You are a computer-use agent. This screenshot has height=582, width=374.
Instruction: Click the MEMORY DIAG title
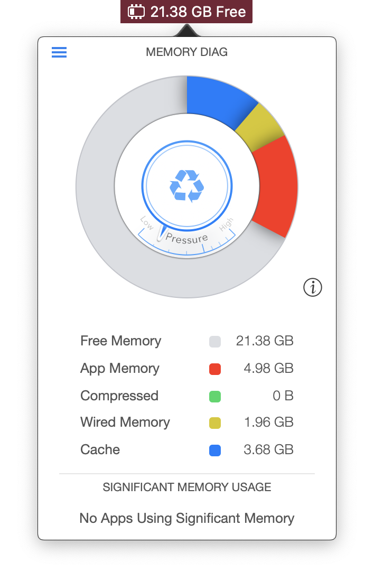click(187, 52)
